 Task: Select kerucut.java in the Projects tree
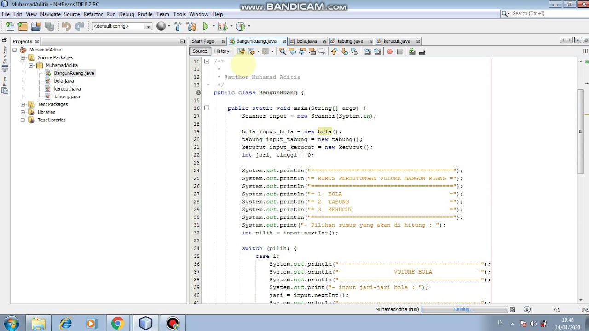tap(67, 89)
